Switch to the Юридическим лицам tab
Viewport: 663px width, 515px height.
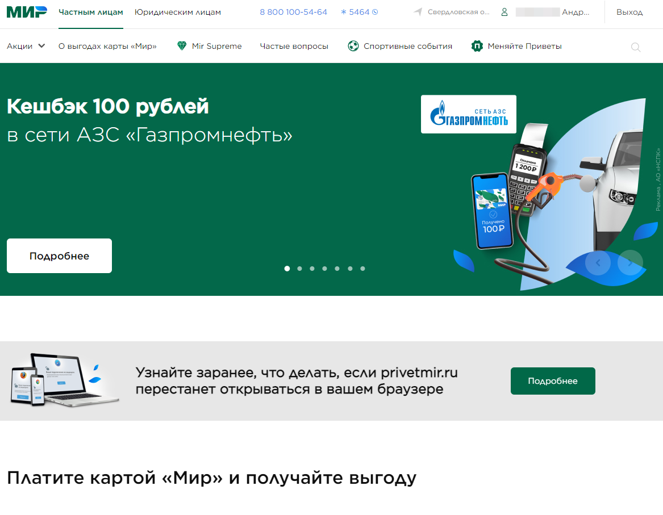point(177,11)
